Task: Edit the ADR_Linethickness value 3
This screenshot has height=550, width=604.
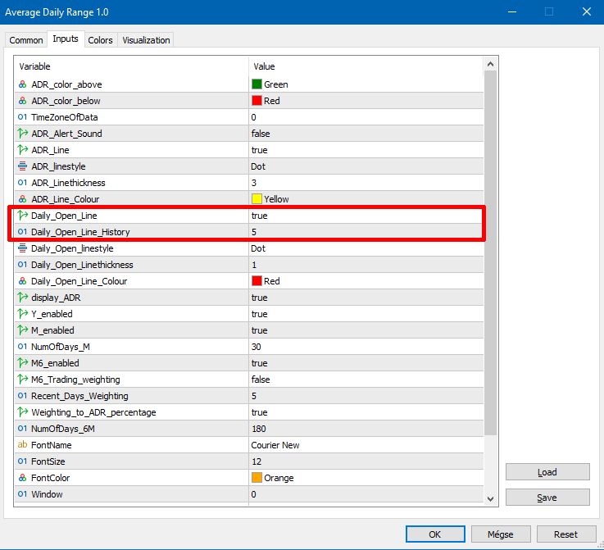Action: point(366,183)
